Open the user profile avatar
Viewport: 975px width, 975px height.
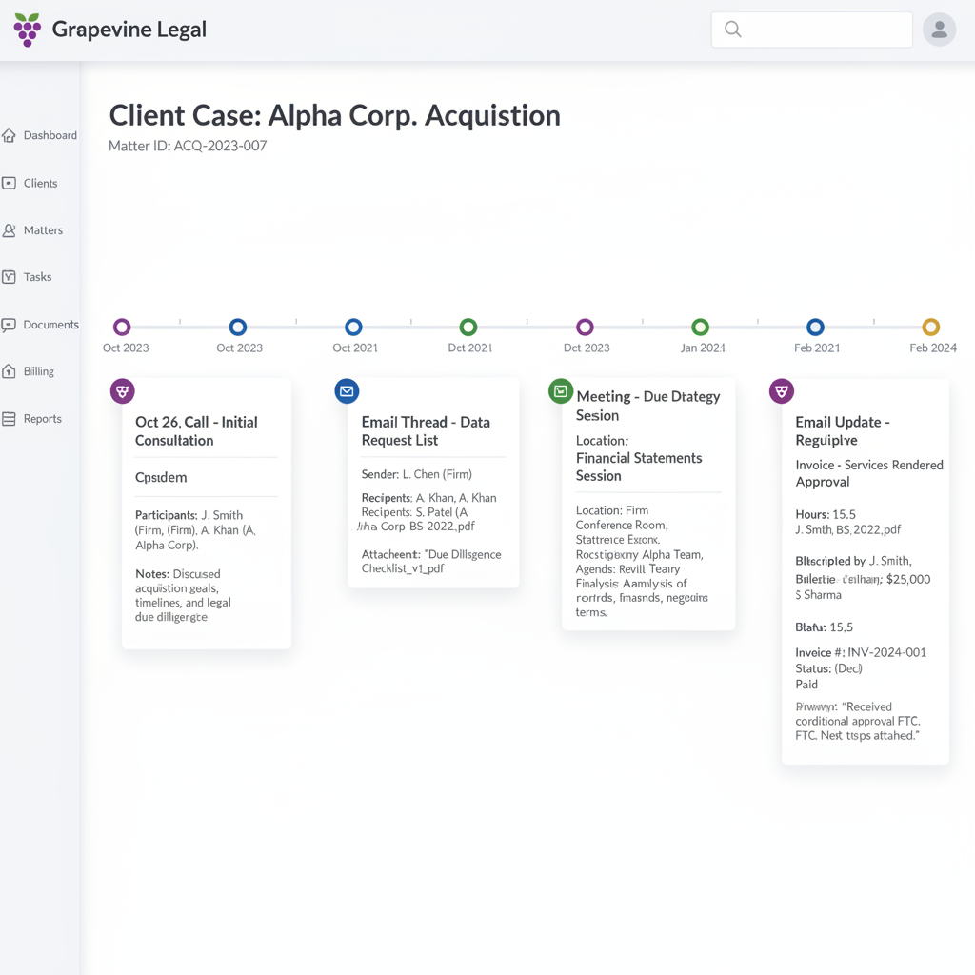(x=939, y=30)
